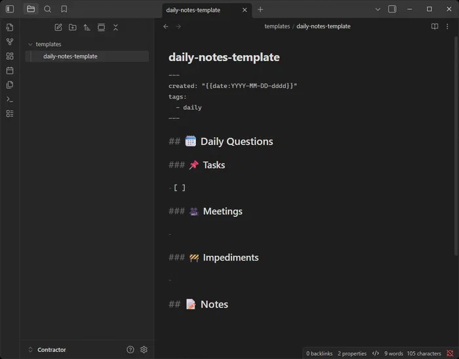Create a new note icon
This screenshot has height=359, width=459.
click(x=58, y=28)
